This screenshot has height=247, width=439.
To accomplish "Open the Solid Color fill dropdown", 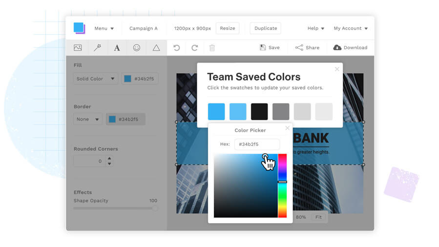I will click(96, 79).
